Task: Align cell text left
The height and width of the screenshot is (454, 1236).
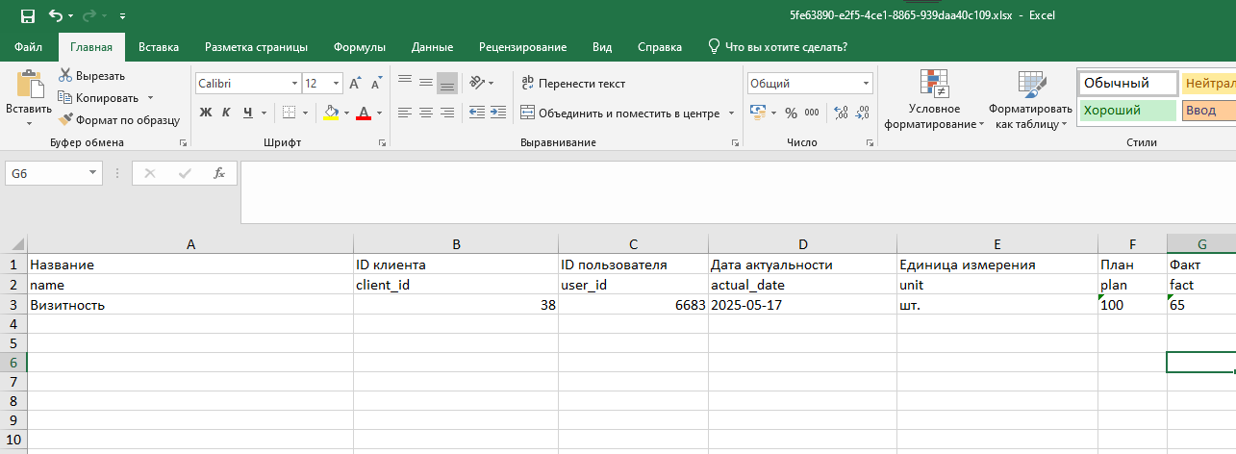Action: [x=405, y=113]
